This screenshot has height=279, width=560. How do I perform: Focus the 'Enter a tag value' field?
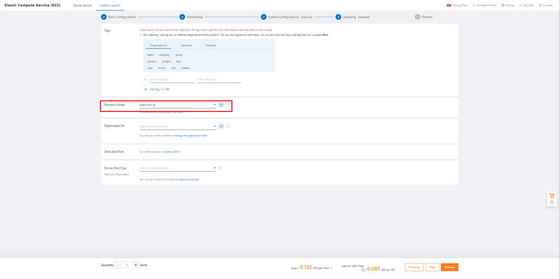pyautogui.click(x=218, y=80)
